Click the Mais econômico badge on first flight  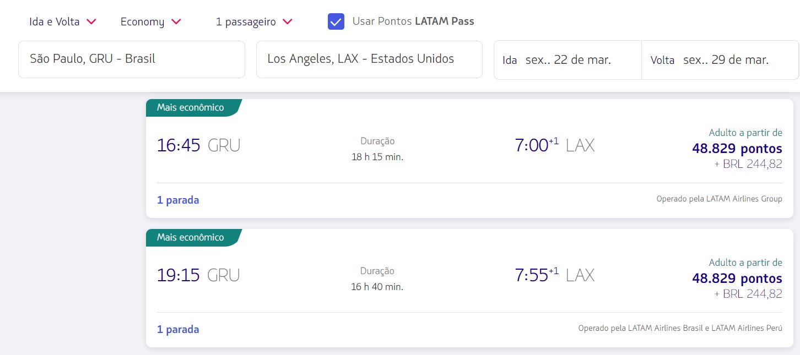click(192, 108)
